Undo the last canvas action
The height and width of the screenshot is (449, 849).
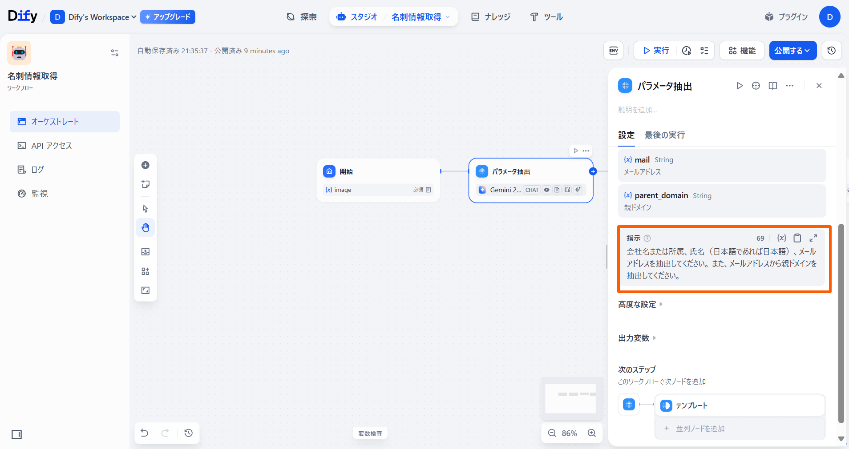[x=145, y=433]
